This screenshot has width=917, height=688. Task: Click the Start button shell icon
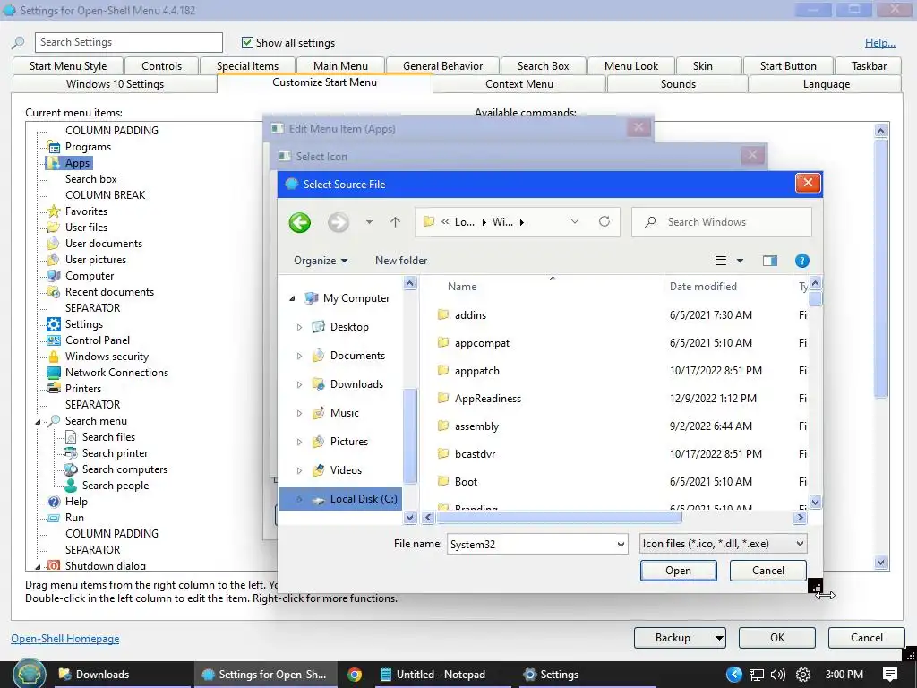tap(30, 674)
